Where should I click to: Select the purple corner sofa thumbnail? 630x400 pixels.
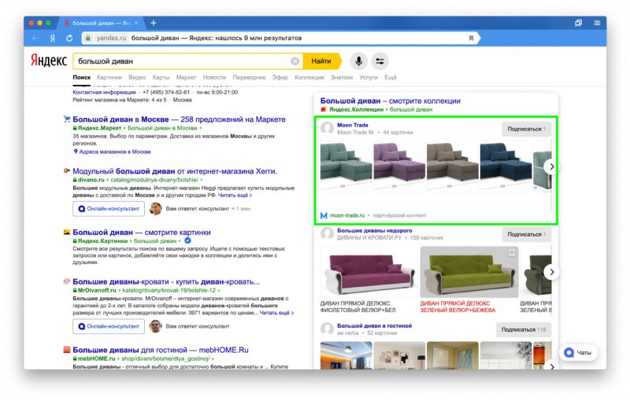399,166
